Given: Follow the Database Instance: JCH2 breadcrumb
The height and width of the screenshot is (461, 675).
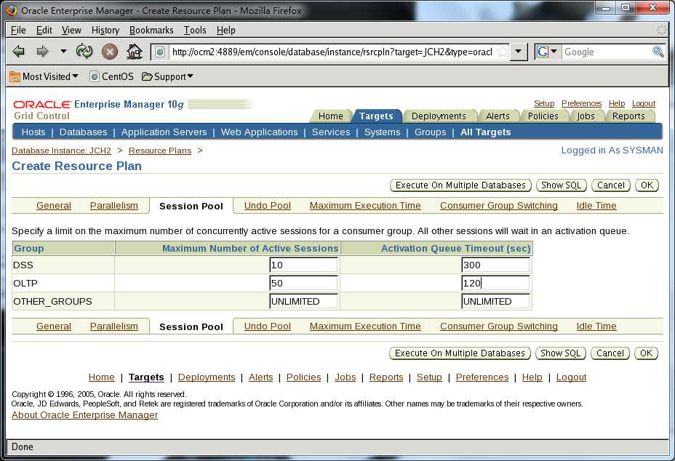Looking at the screenshot, I should tap(61, 151).
